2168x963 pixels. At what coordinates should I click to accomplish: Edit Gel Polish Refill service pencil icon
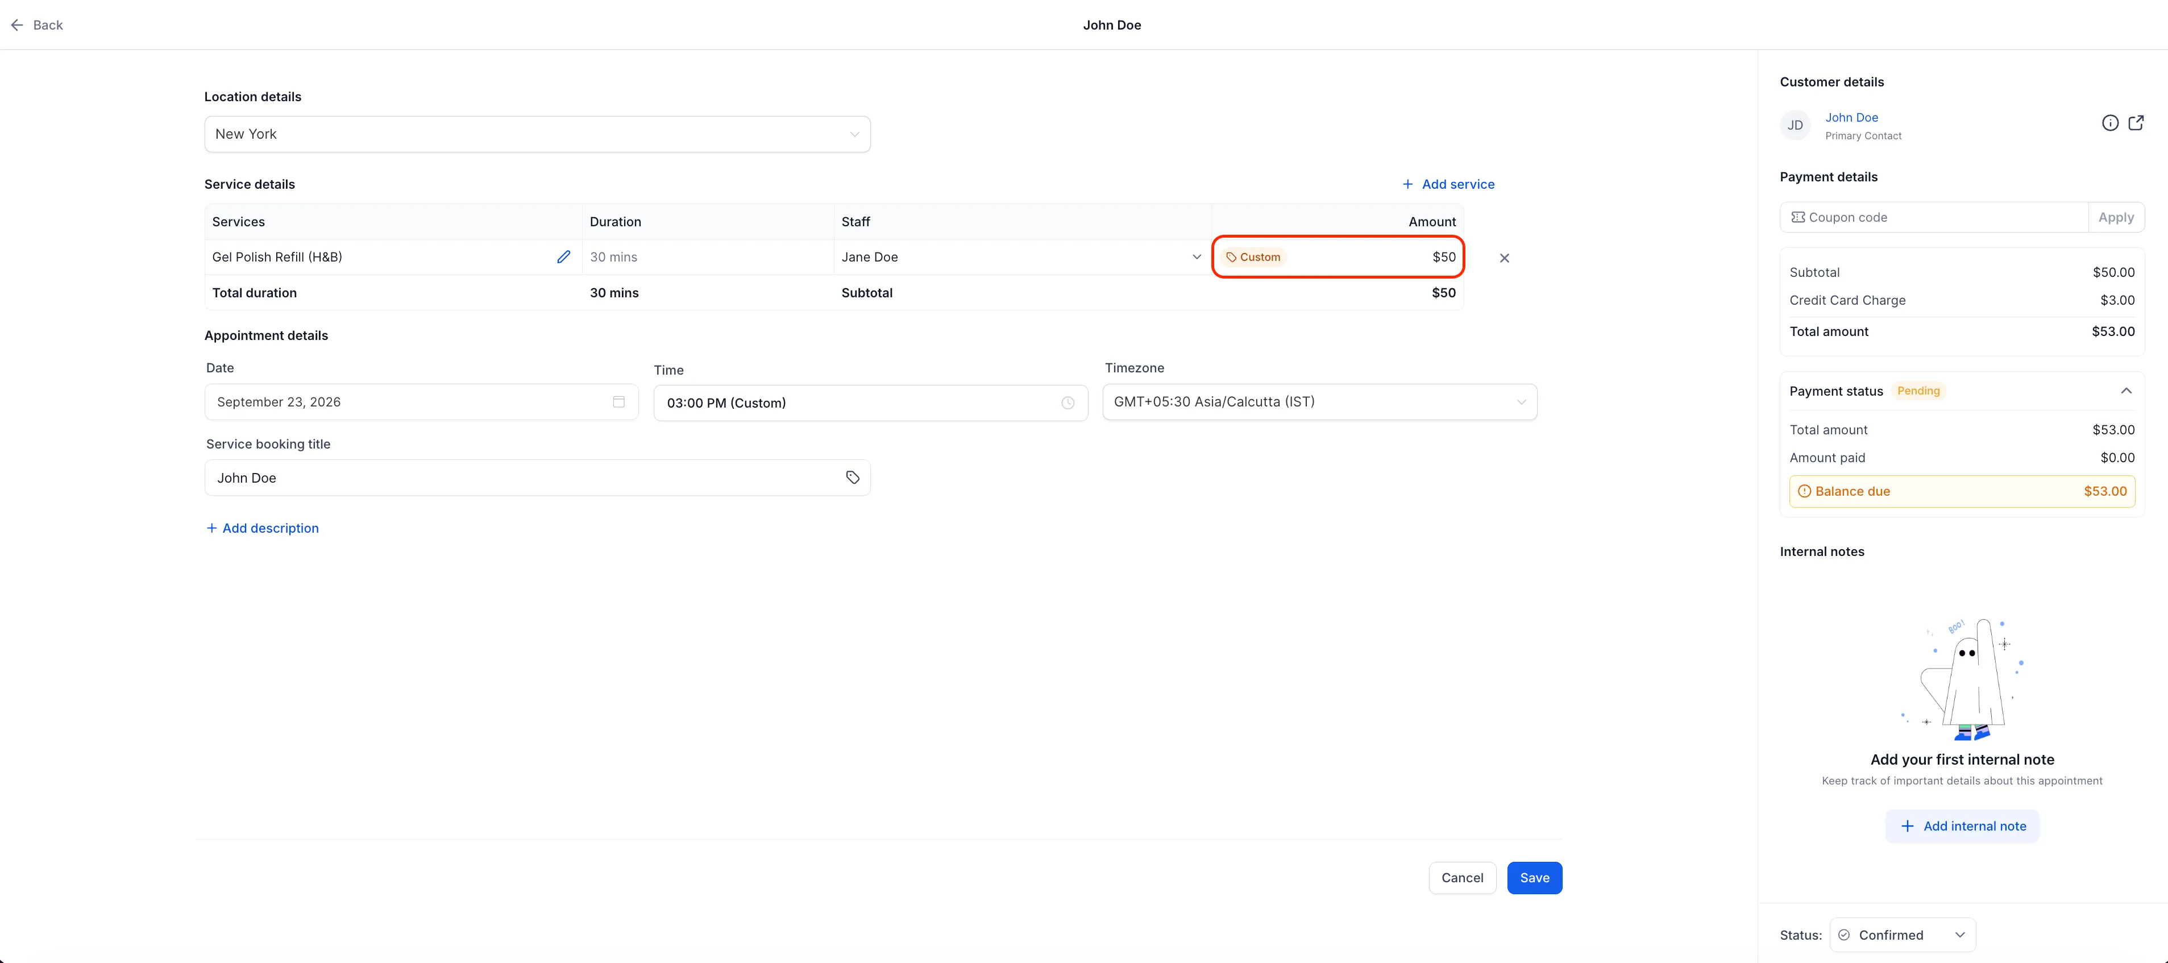click(564, 257)
